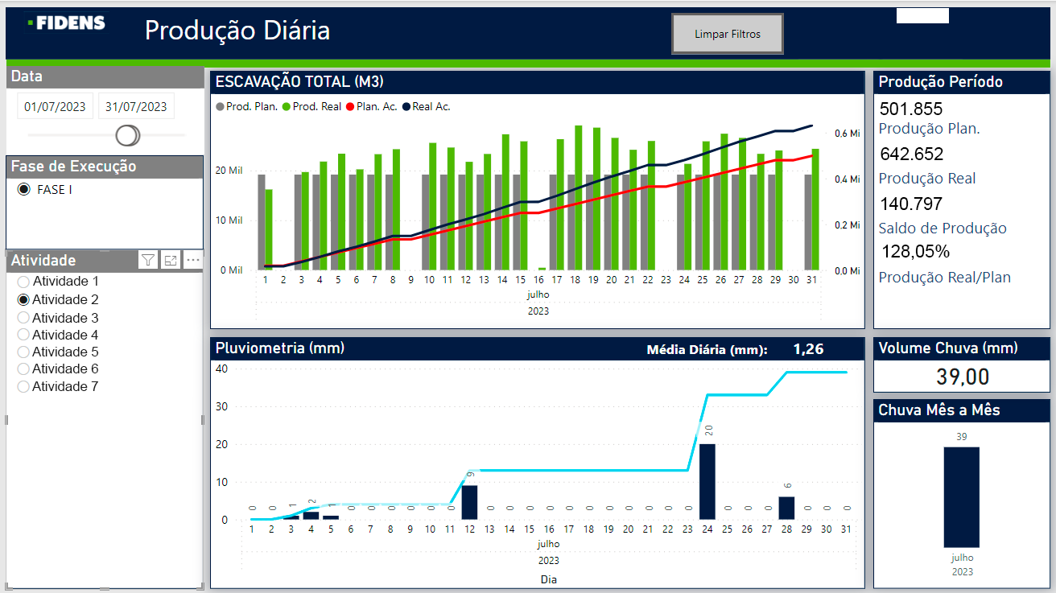
Task: Click the Plan. Ac. legend item
Action: click(372, 106)
